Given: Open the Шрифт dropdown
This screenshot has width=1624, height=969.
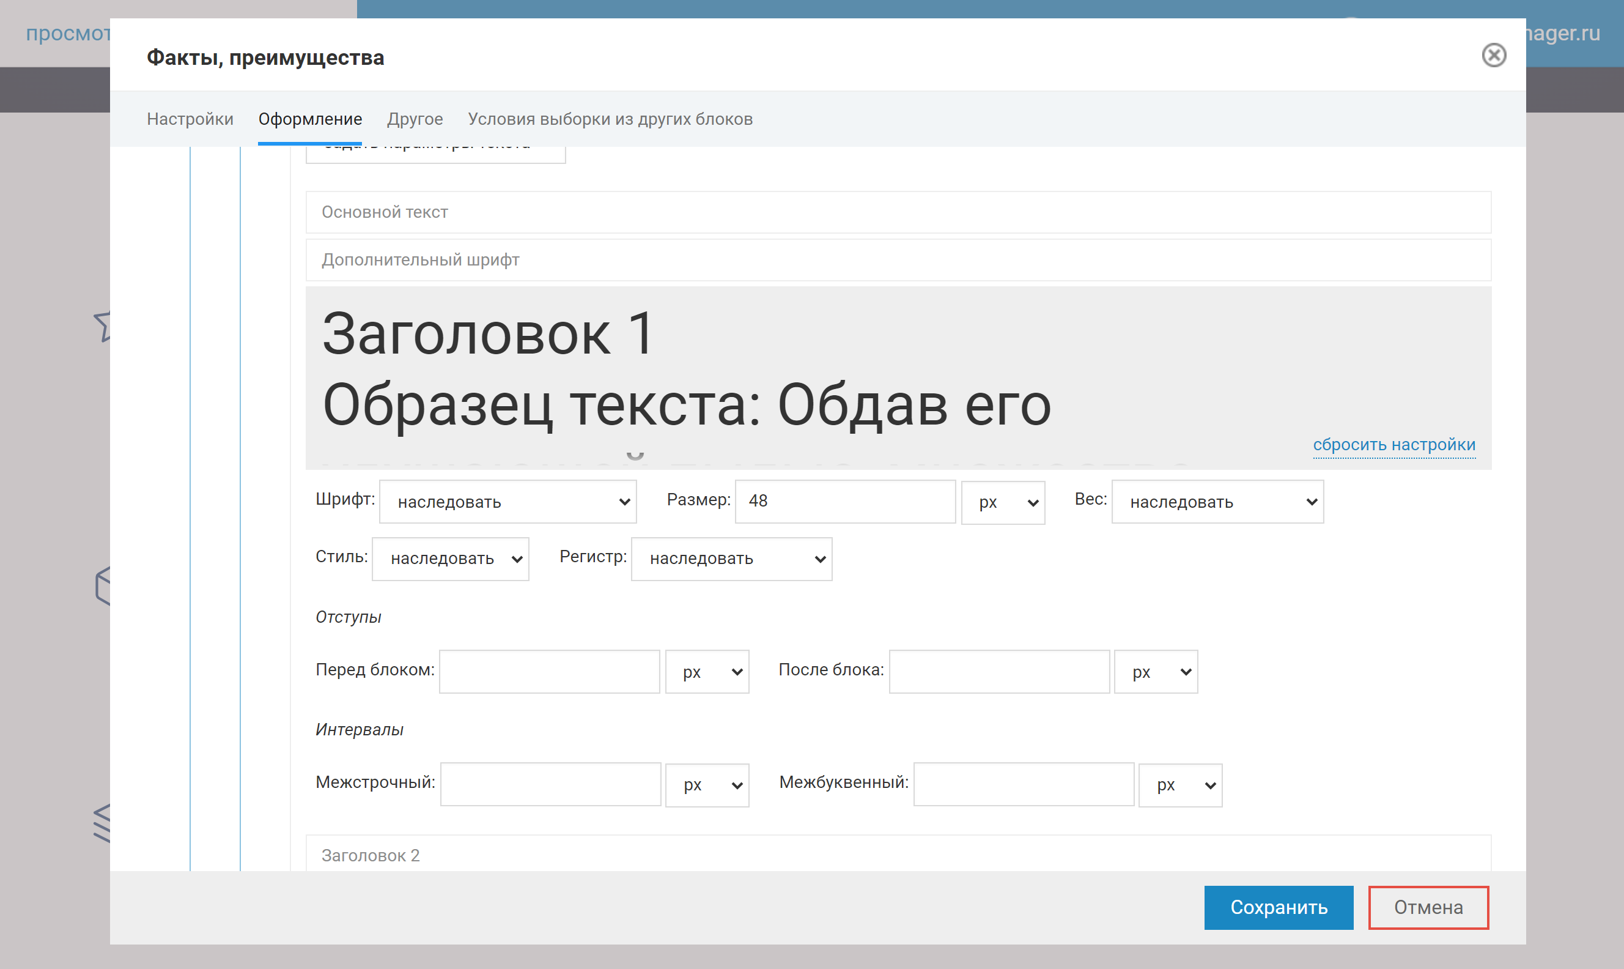Looking at the screenshot, I should (508, 502).
